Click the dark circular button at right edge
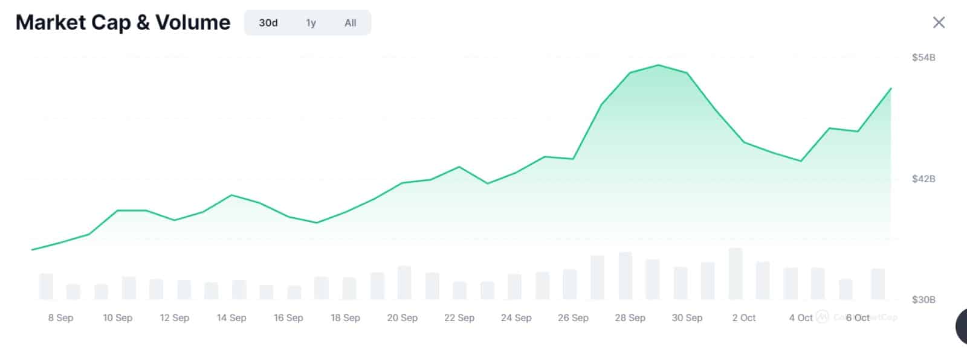The width and height of the screenshot is (967, 356). coord(961,326)
